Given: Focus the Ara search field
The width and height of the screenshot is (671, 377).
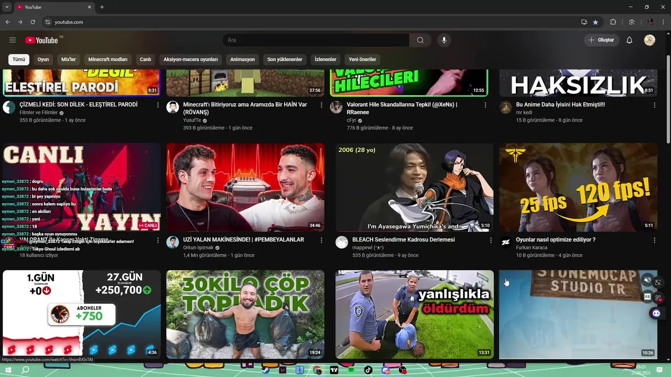Looking at the screenshot, I should [316, 40].
